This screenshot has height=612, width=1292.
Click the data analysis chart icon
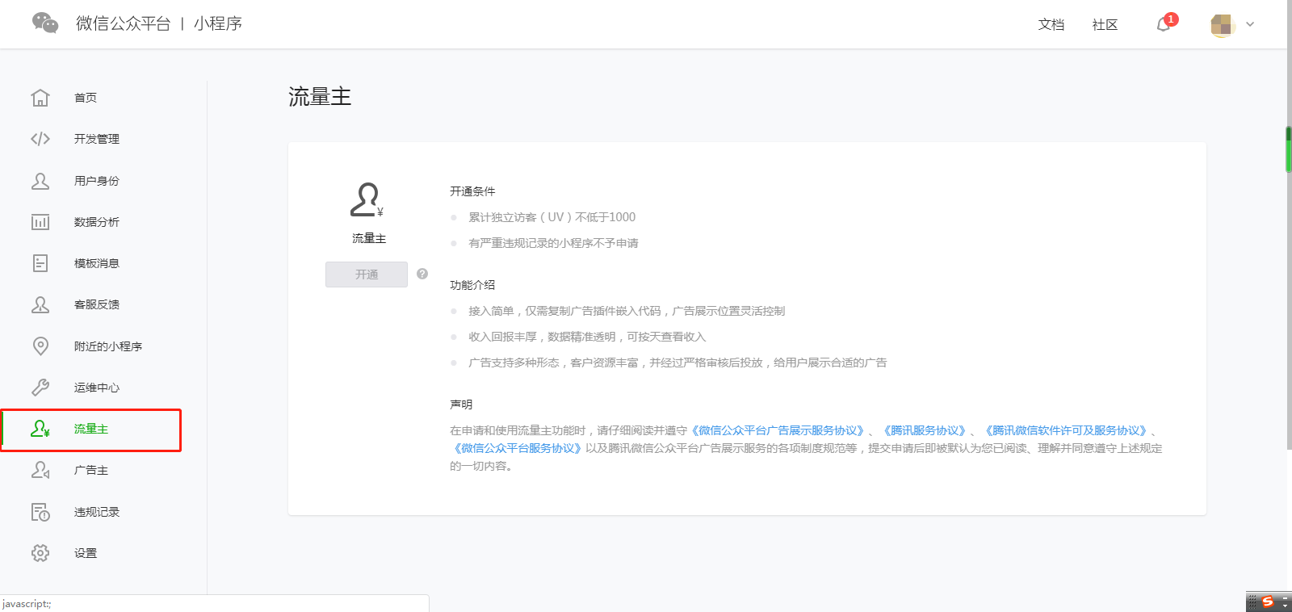pos(40,222)
